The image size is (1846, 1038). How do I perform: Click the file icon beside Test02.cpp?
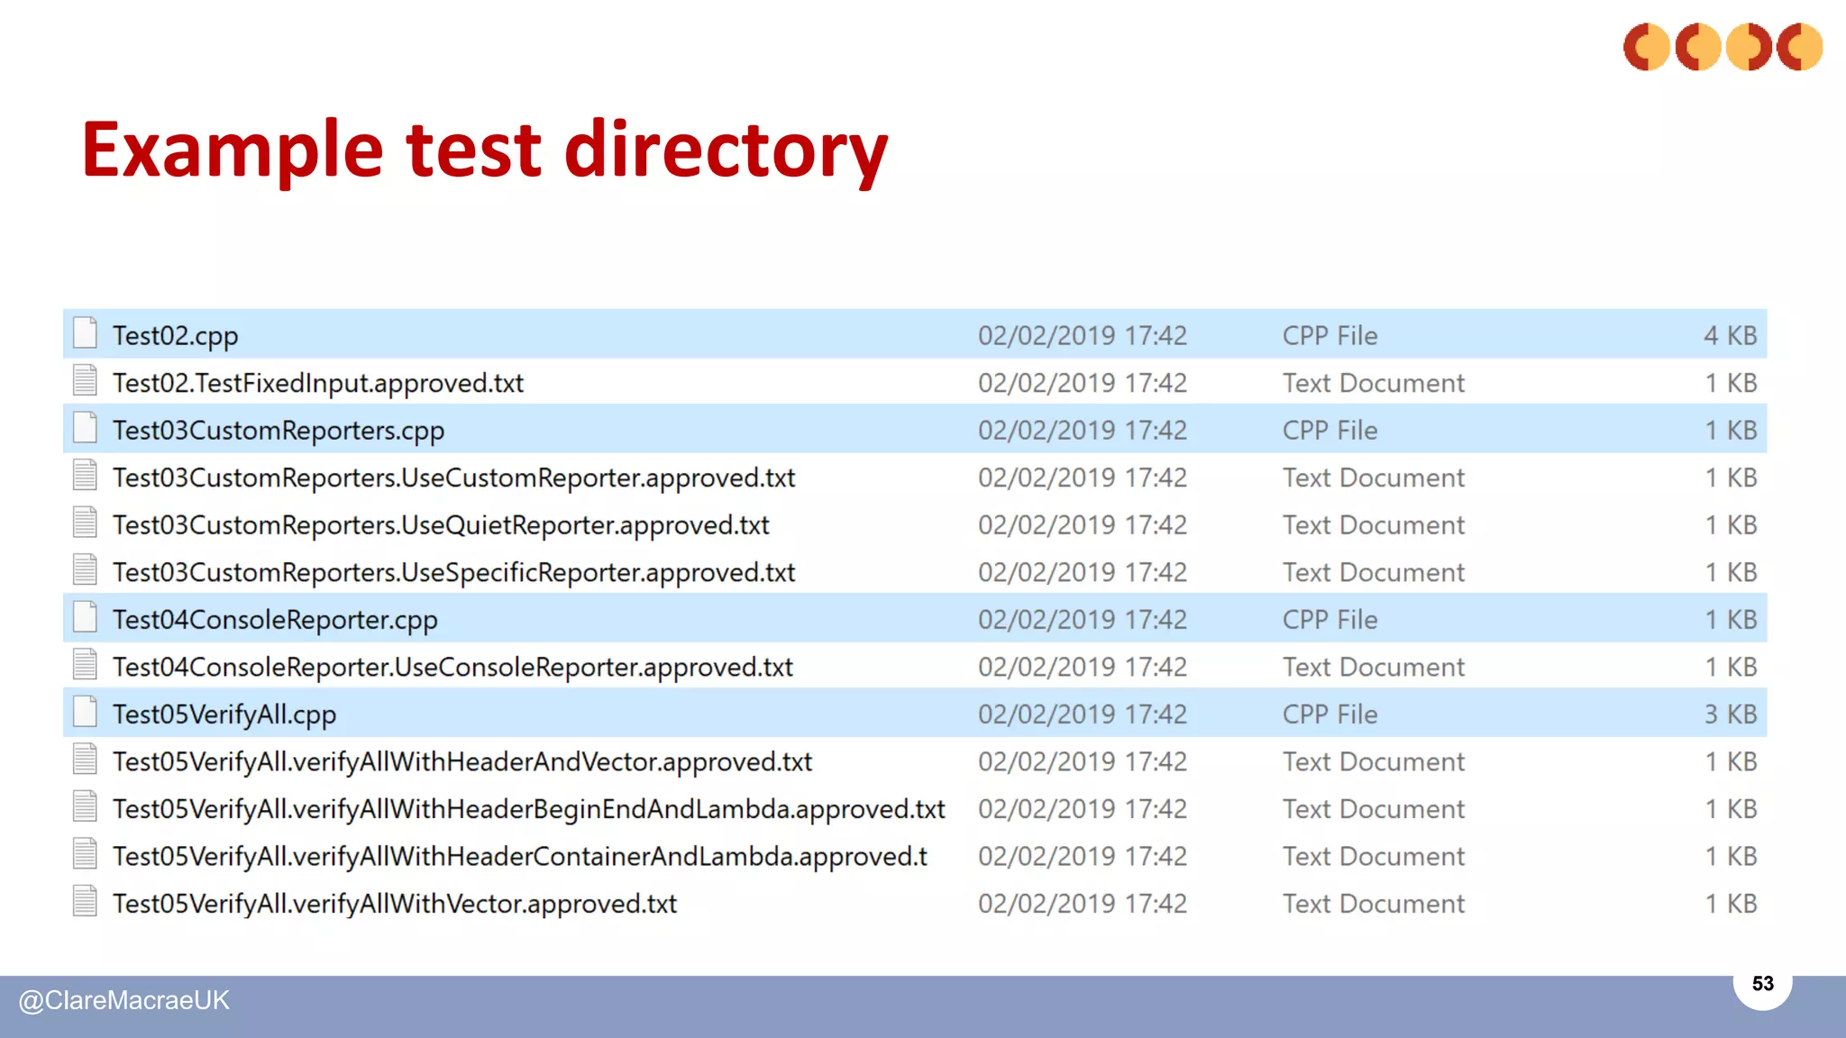(x=85, y=333)
